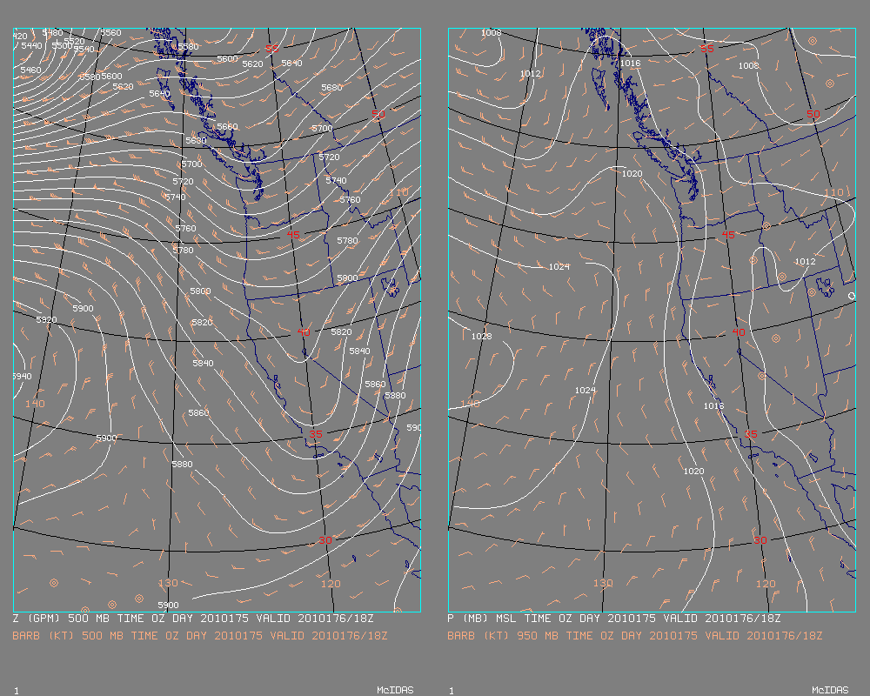Click the 110 longitude label in the MSL panel
Screen dimensions: 870x696
(x=833, y=192)
